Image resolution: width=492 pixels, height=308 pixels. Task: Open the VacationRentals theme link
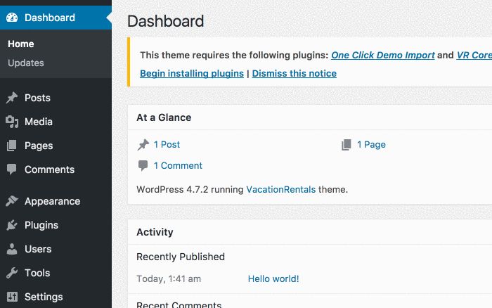(281, 190)
